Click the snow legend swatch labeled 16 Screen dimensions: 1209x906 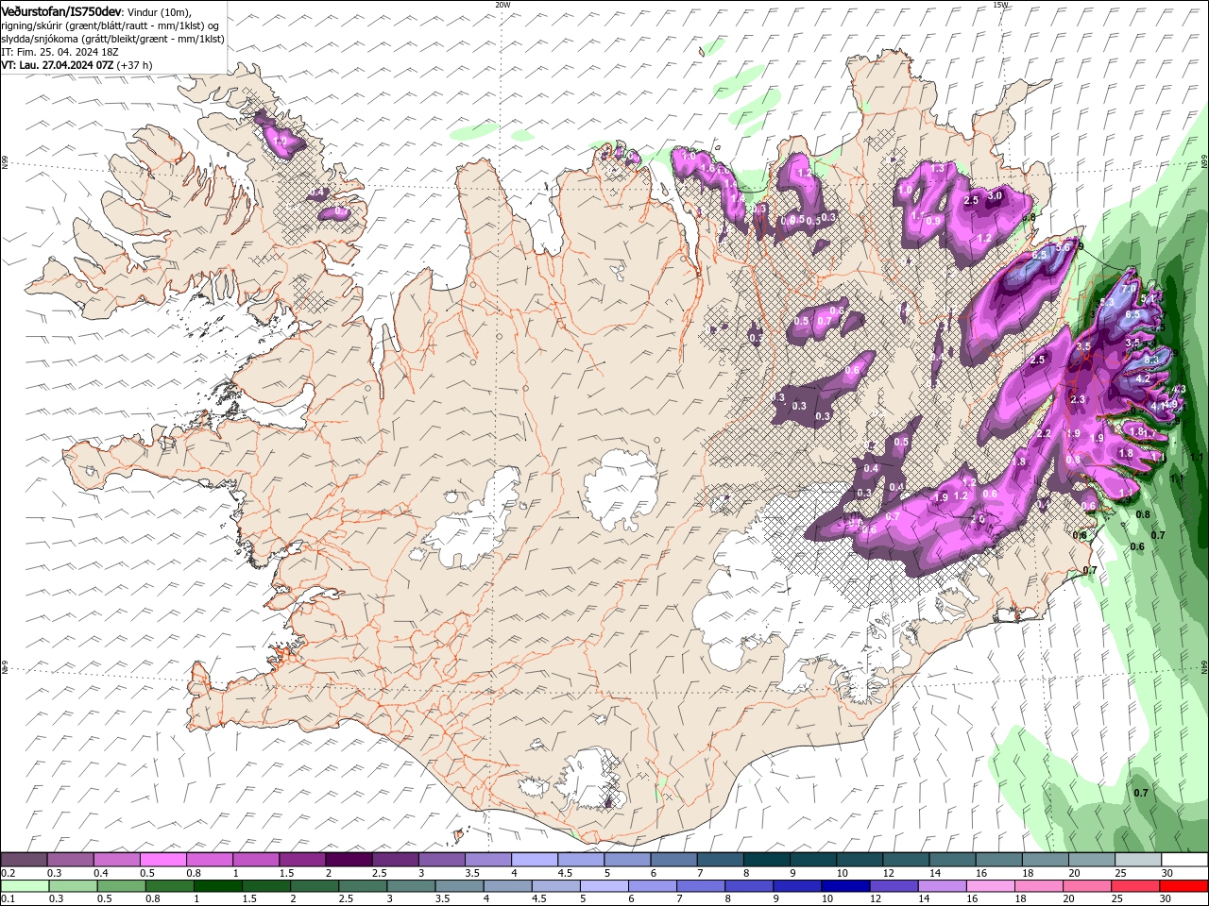point(999,860)
